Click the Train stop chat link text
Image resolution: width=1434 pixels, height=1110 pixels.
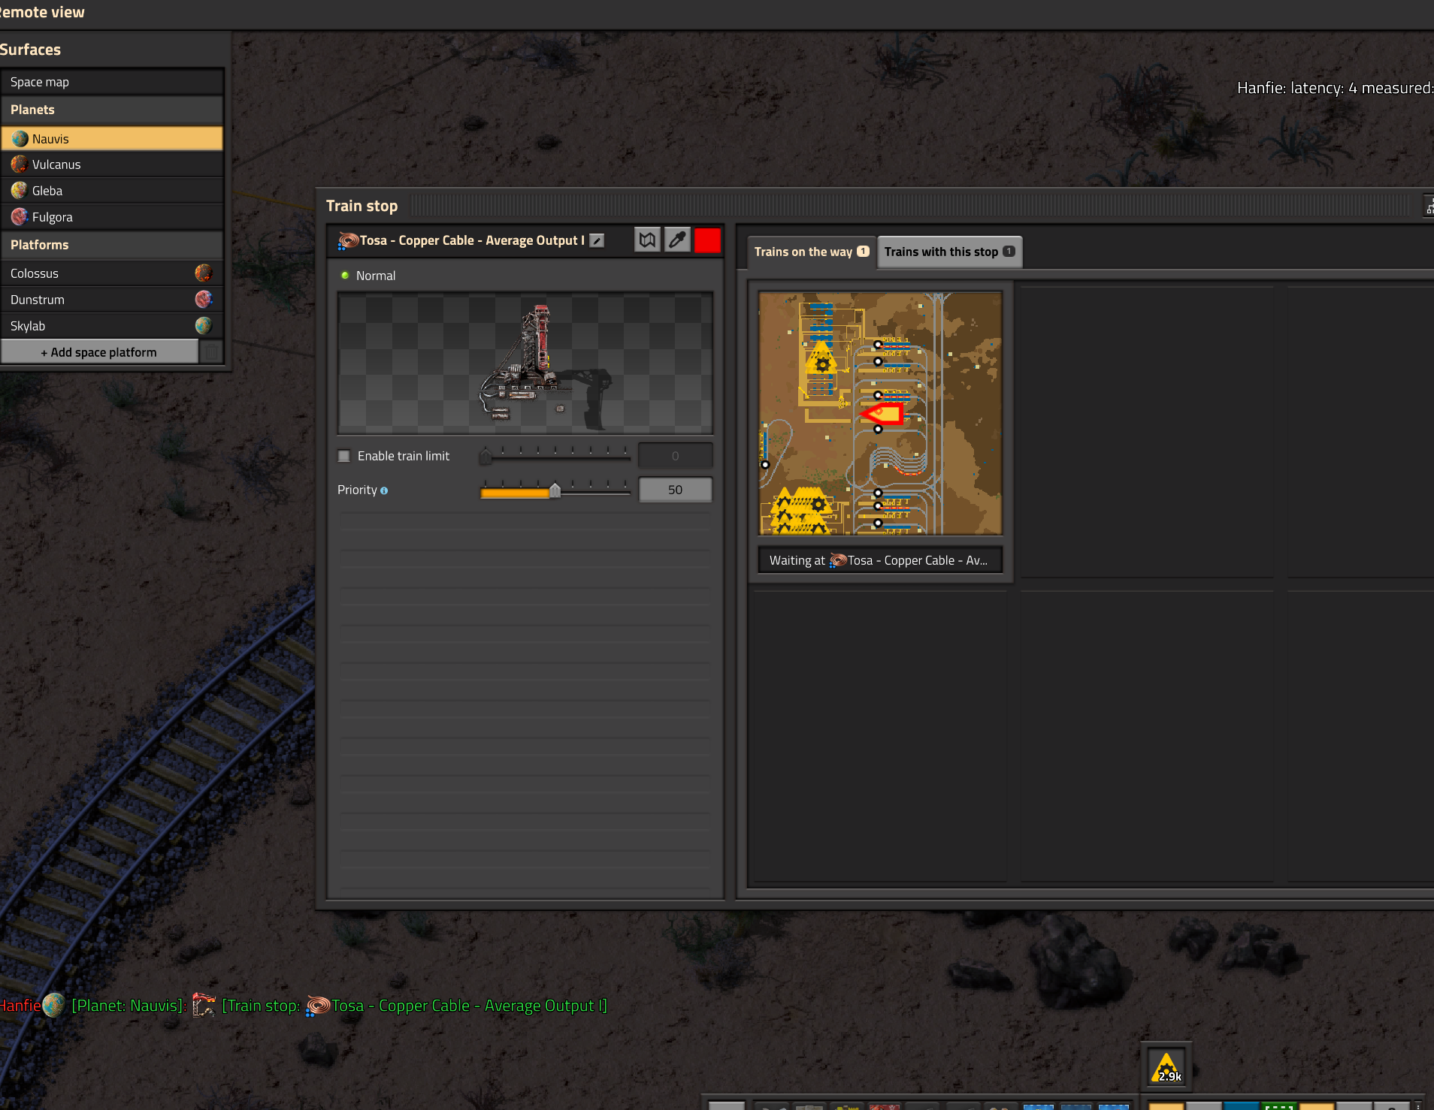[415, 1006]
